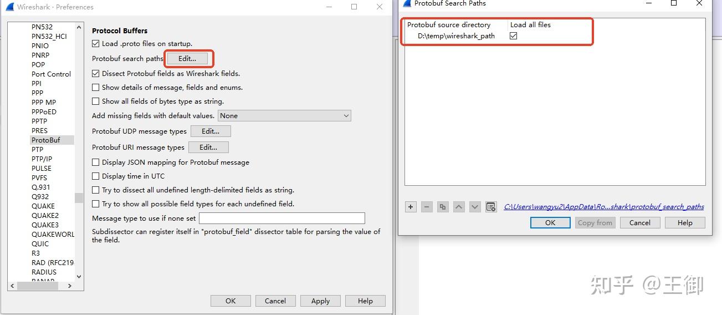Enable Show all fields of bytes type as string
Image resolution: width=722 pixels, height=315 pixels.
point(96,101)
